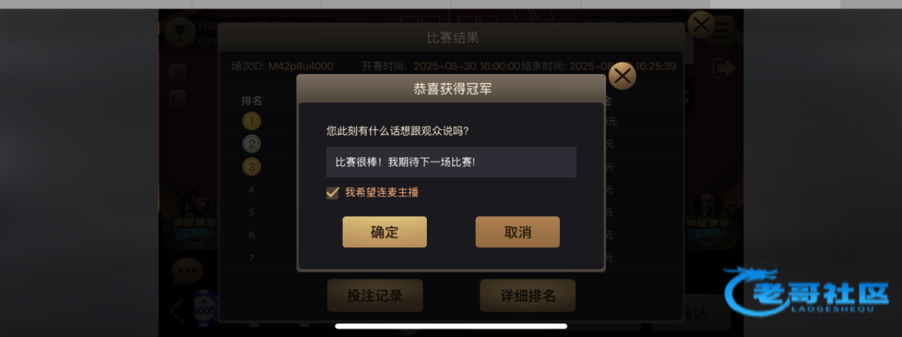The image size is (902, 337).
Task: Toggle the speaker sound icon
Action: click(175, 98)
